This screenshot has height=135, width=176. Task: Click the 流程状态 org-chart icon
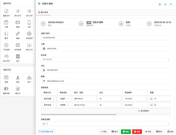(x=81, y=24)
